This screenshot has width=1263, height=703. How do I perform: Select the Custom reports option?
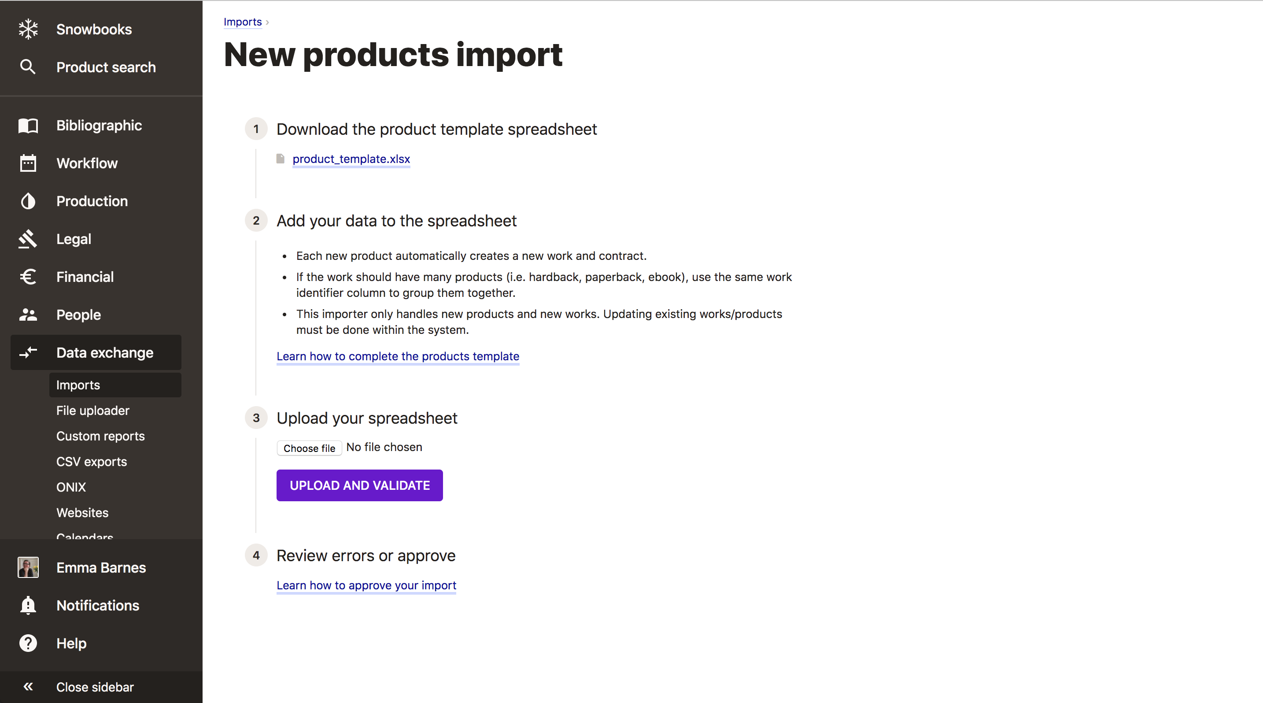pyautogui.click(x=101, y=436)
